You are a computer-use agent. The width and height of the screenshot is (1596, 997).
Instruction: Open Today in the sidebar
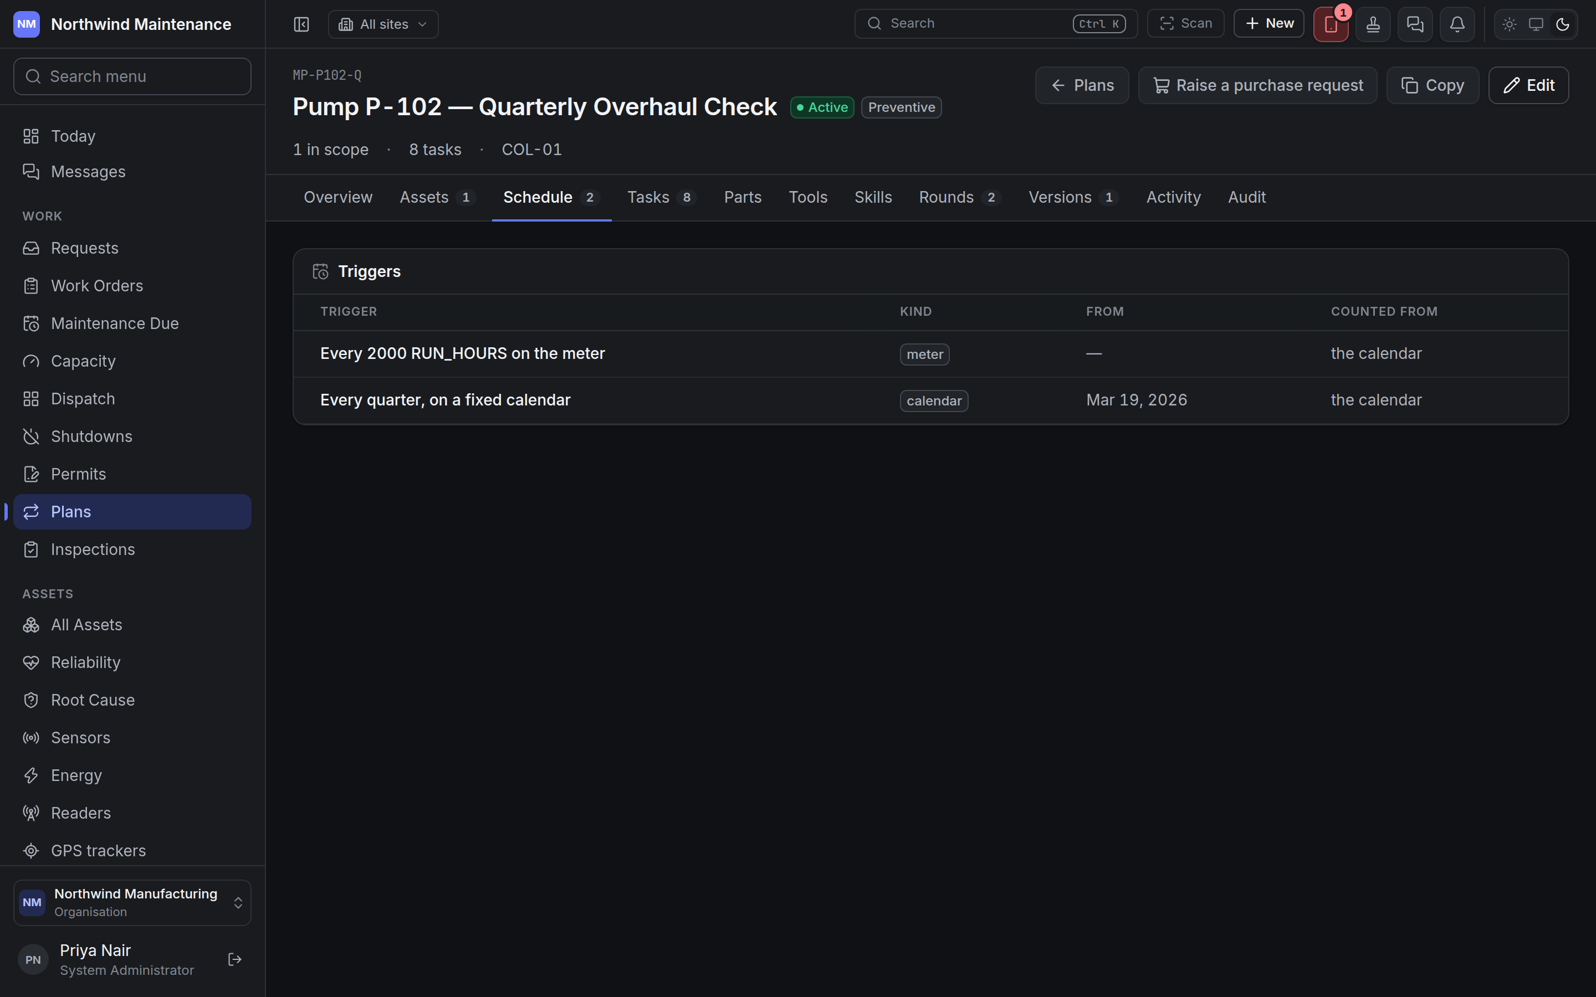[x=132, y=136]
